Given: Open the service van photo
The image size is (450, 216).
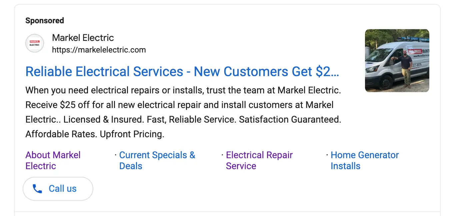Looking at the screenshot, I should (x=397, y=60).
